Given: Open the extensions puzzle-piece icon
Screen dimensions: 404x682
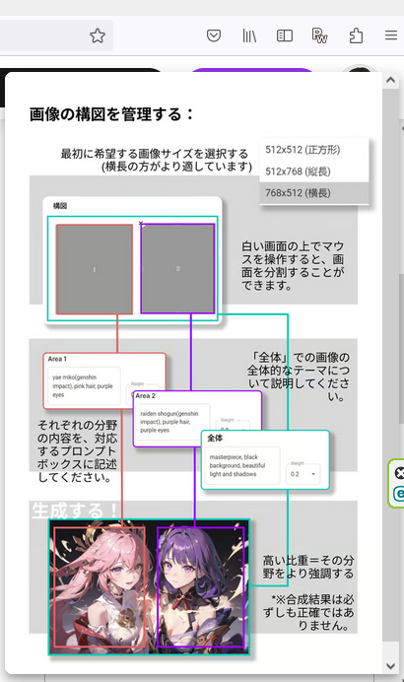Looking at the screenshot, I should click(x=356, y=35).
